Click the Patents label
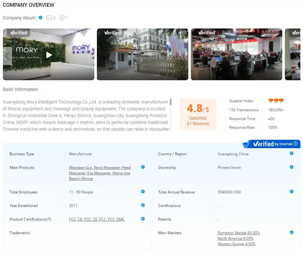This screenshot has width=303, height=253. pos(164,219)
